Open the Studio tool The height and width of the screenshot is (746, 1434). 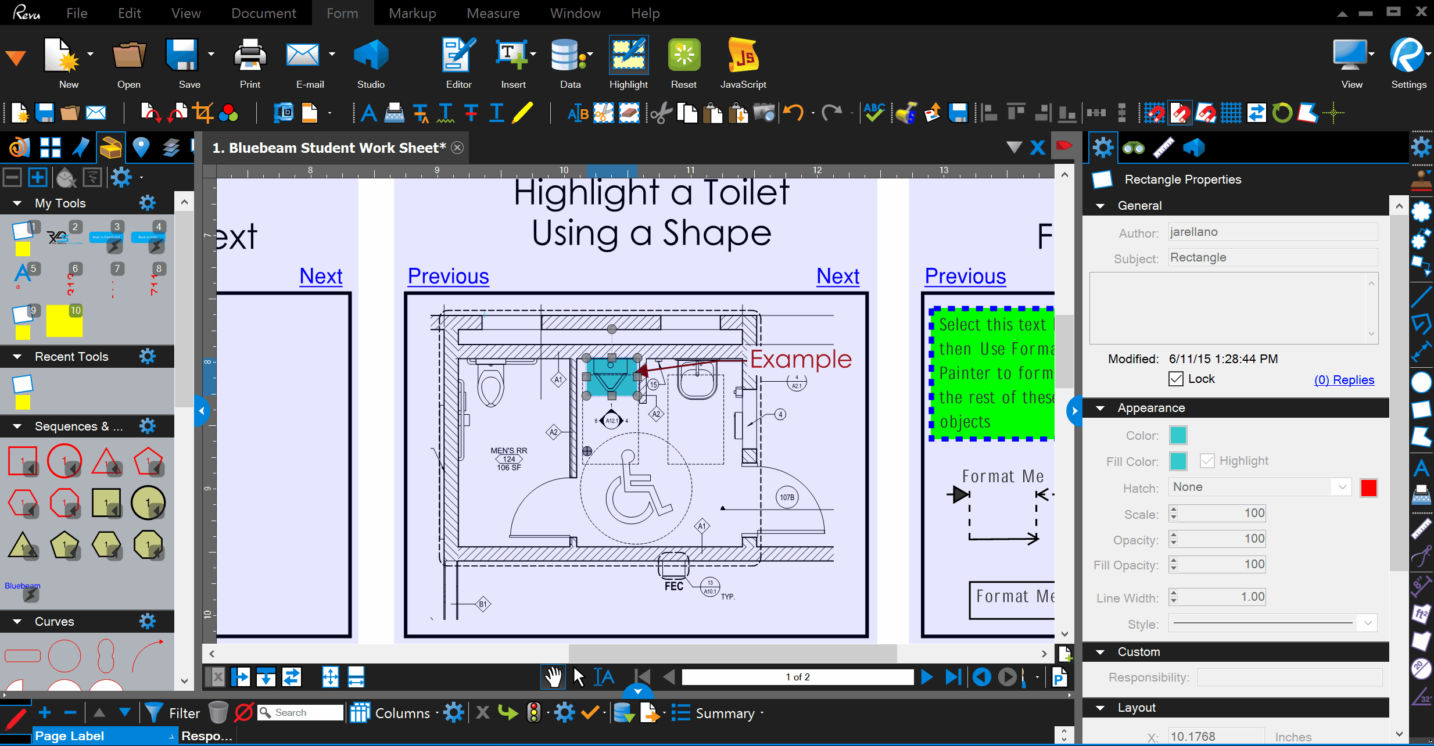coord(371,56)
